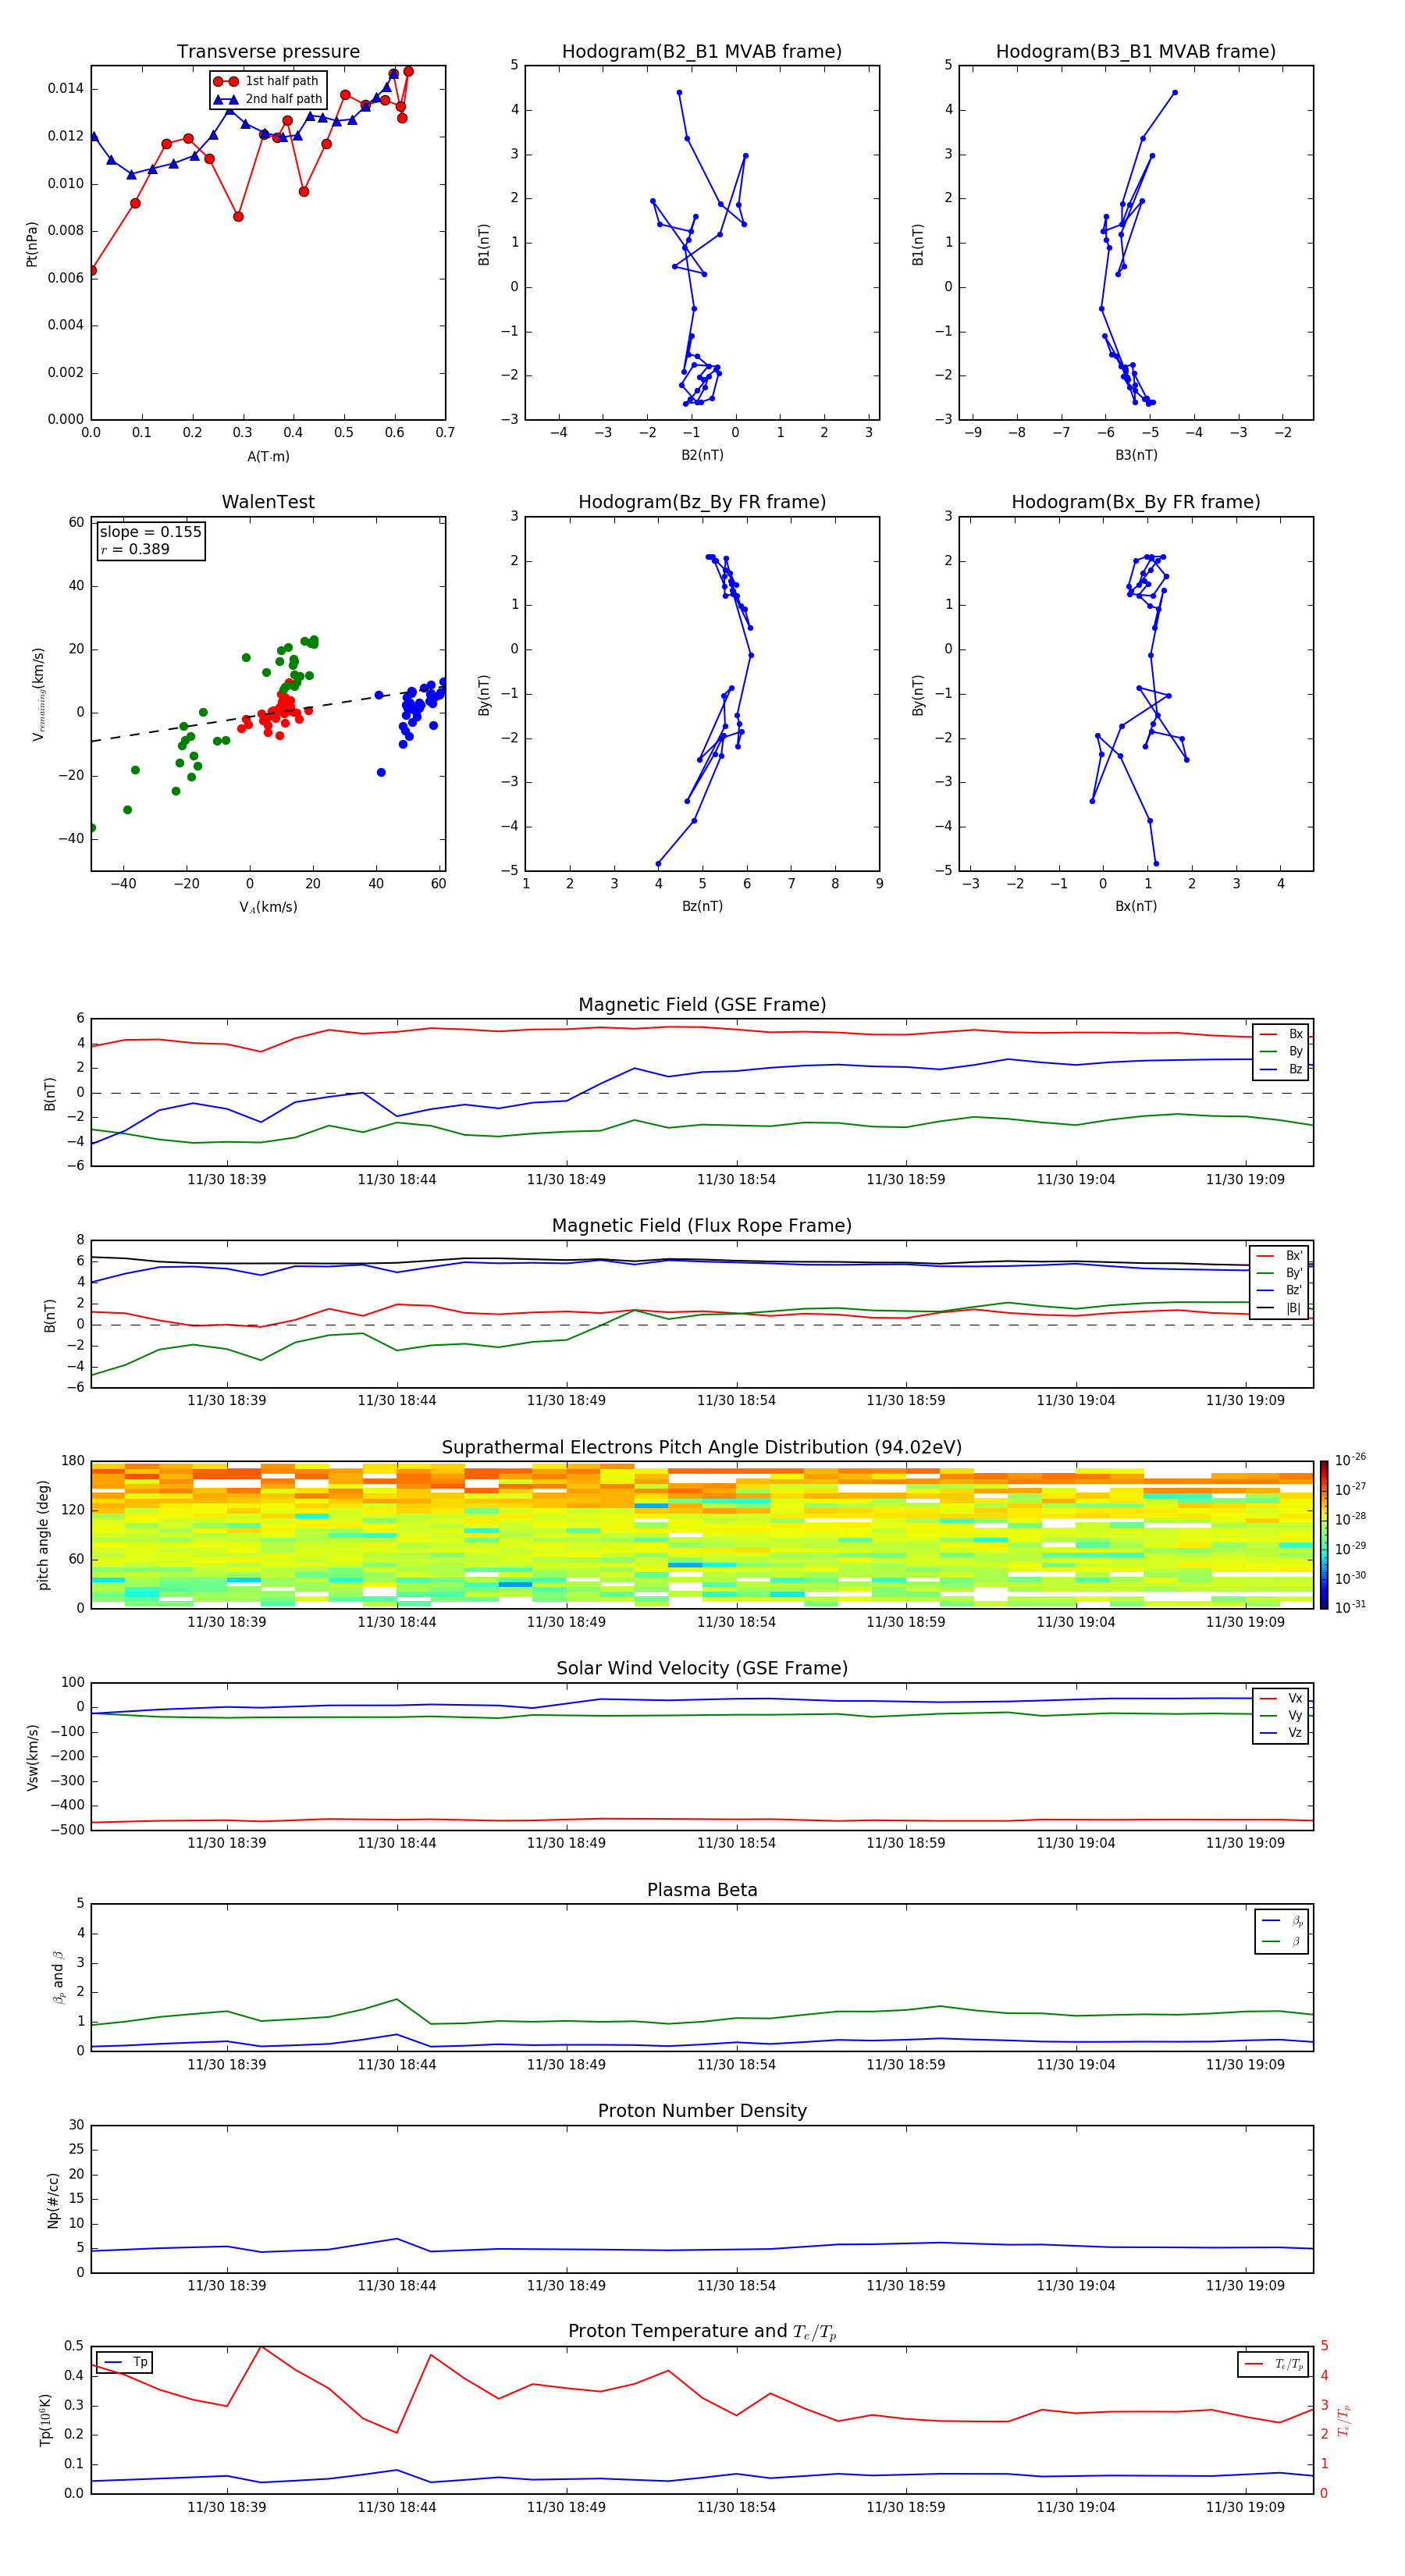Click the "11/30 18:44" tick under Proton Number Density
The width and height of the screenshot is (1405, 2576).
[397, 2286]
